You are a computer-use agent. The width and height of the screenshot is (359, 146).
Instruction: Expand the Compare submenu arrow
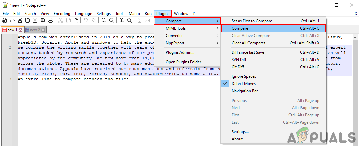[217, 21]
